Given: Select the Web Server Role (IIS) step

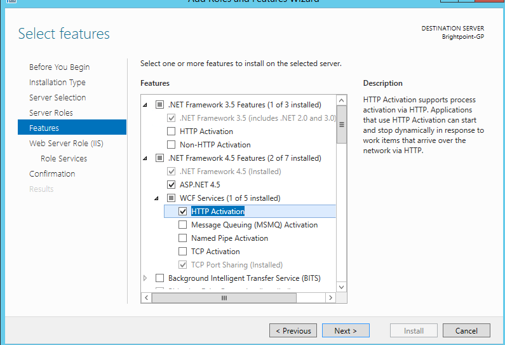Looking at the screenshot, I should pyautogui.click(x=66, y=143).
